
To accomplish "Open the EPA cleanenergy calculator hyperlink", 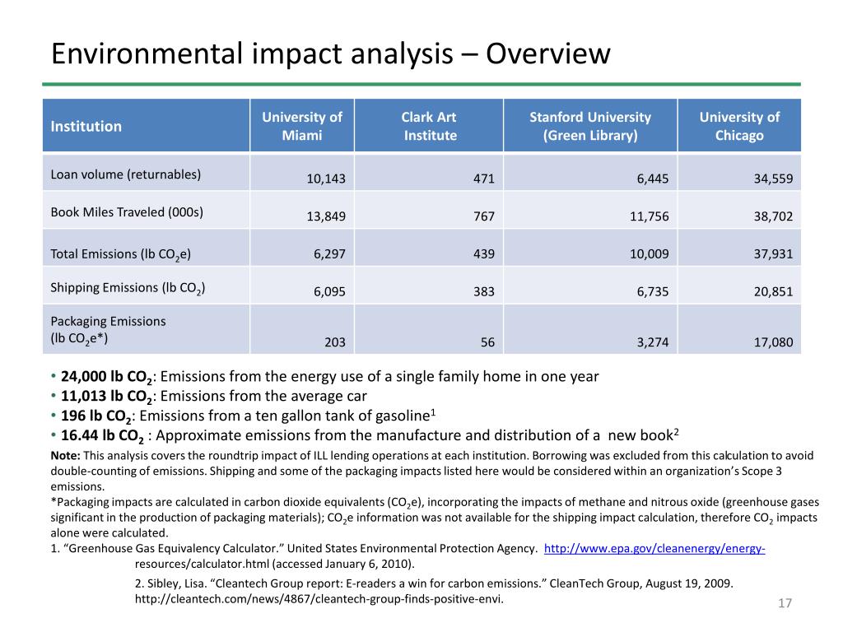I will (654, 549).
